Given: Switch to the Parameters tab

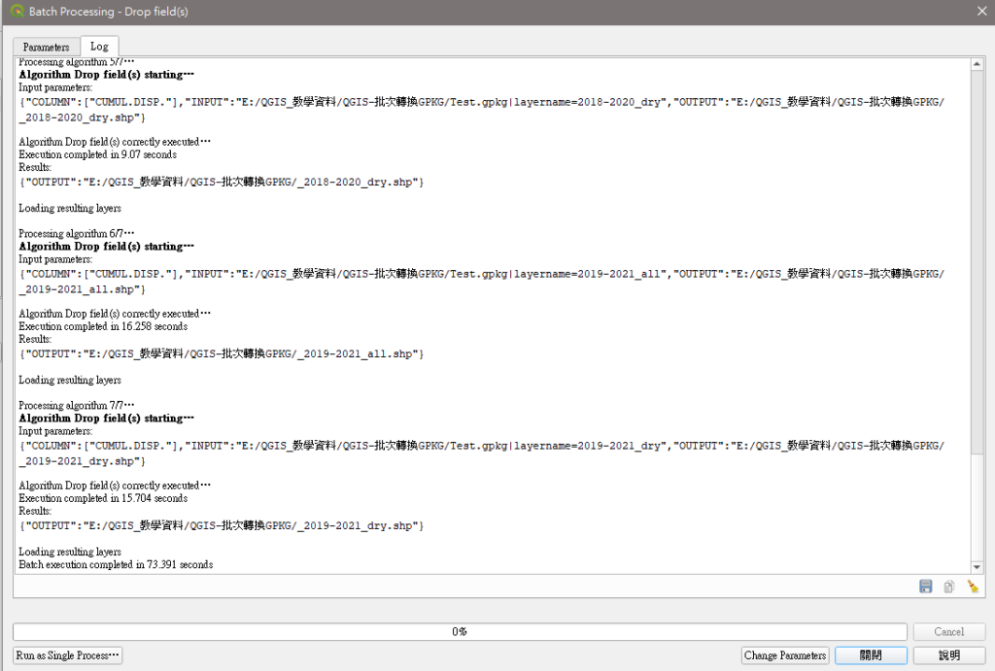Looking at the screenshot, I should click(47, 47).
